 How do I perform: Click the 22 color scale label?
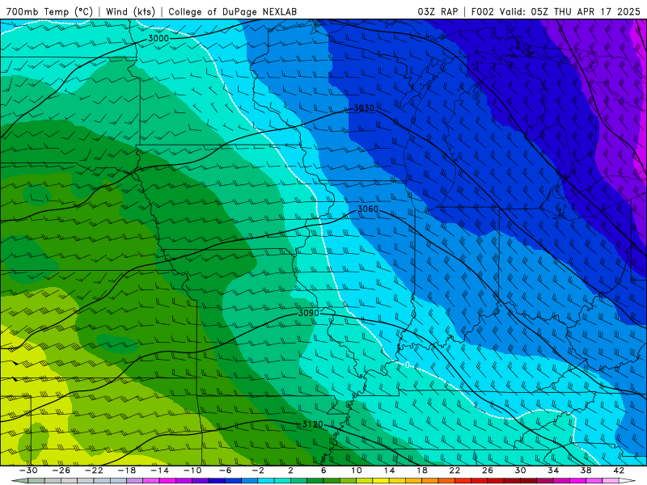pos(455,470)
